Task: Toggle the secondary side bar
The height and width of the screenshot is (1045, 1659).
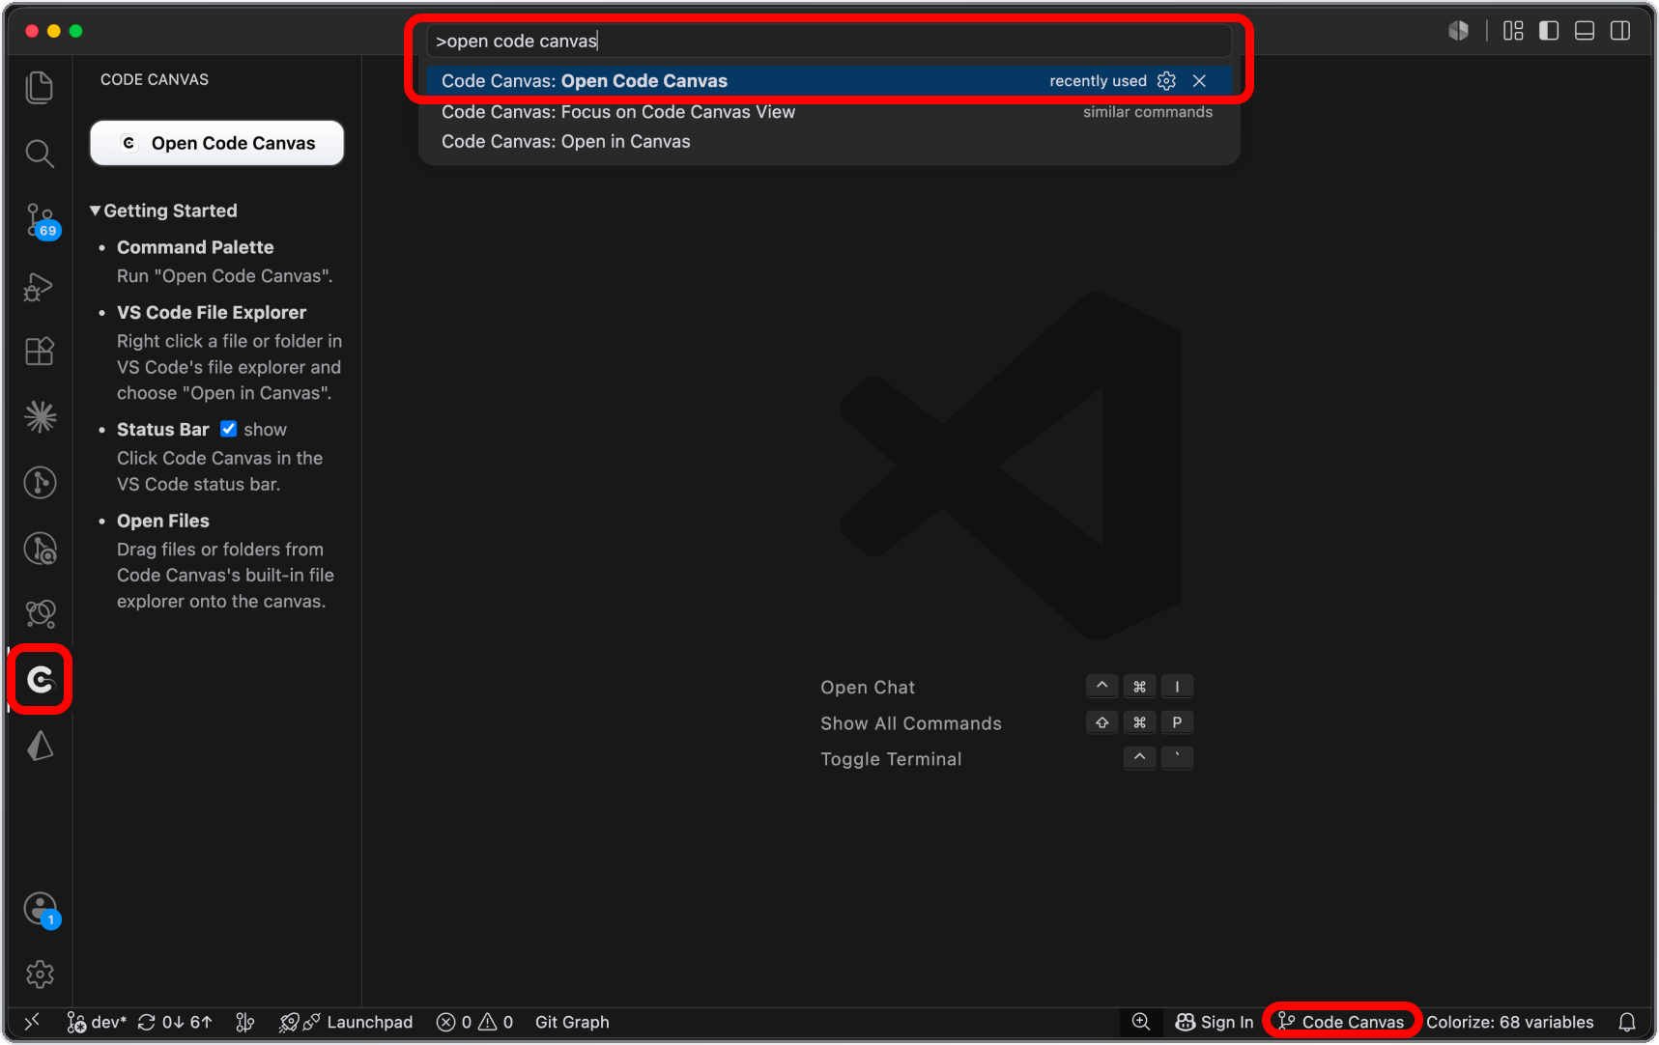Action: (x=1620, y=31)
